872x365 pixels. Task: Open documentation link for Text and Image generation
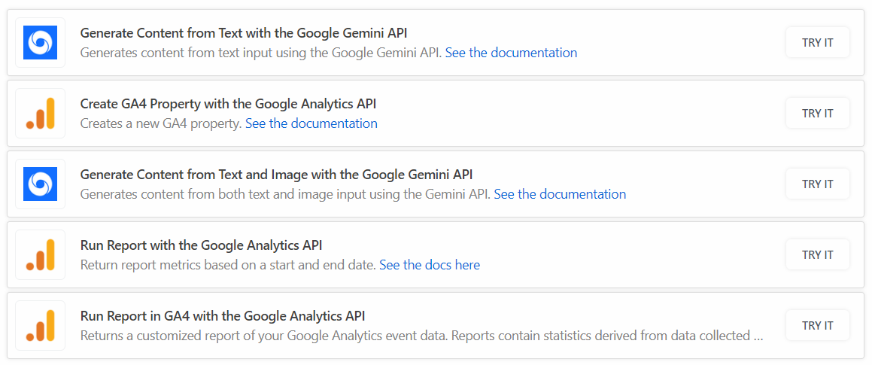pos(560,194)
